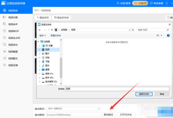Choose the 视频去水印 watermark removal tool

click(14, 38)
